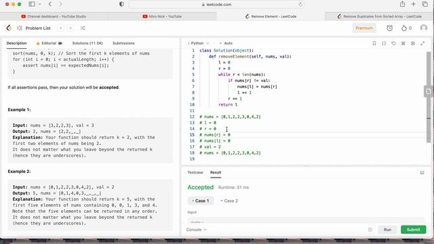Go back in Safari history
Viewport: 434px width, 244px height.
tap(50, 4)
